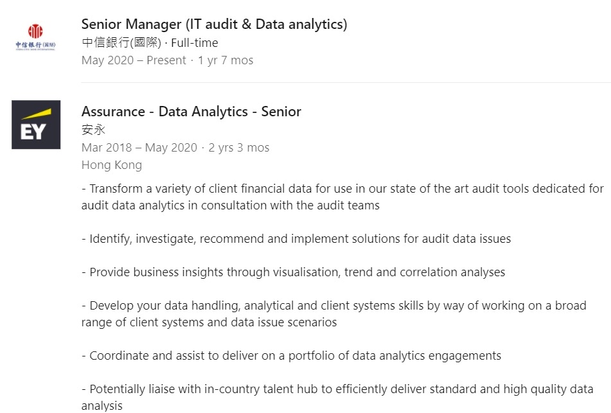This screenshot has height=413, width=611.
Task: Select Assurance - Data Analytics - Senior title
Action: (191, 111)
